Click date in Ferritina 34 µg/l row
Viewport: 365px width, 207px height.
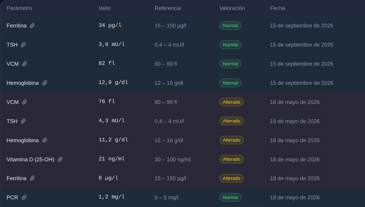point(302,25)
